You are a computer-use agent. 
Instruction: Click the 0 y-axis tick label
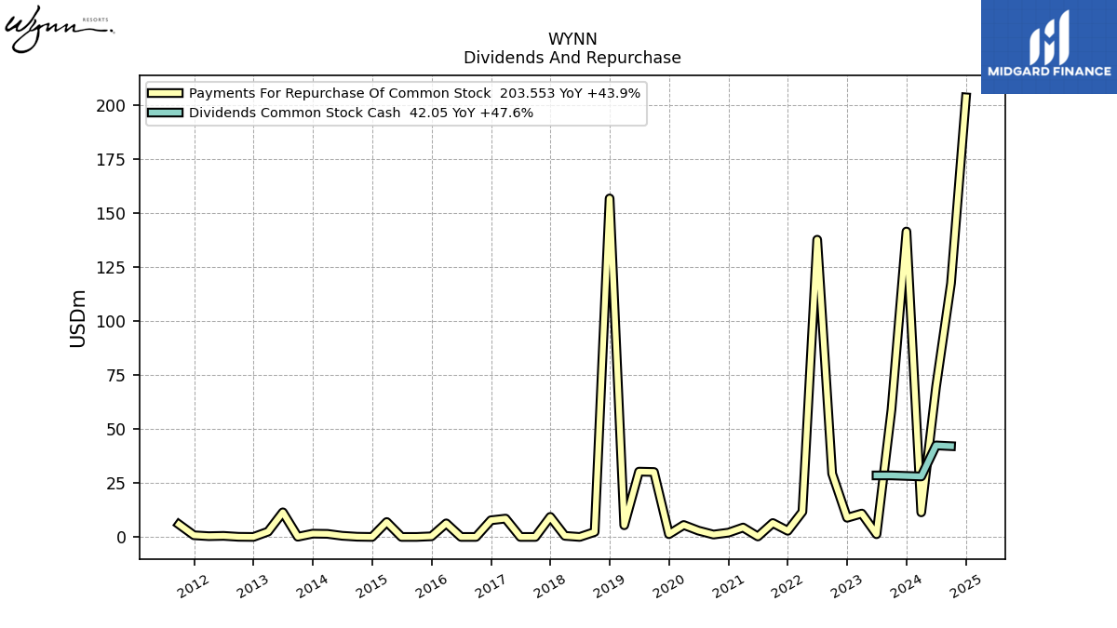click(122, 537)
